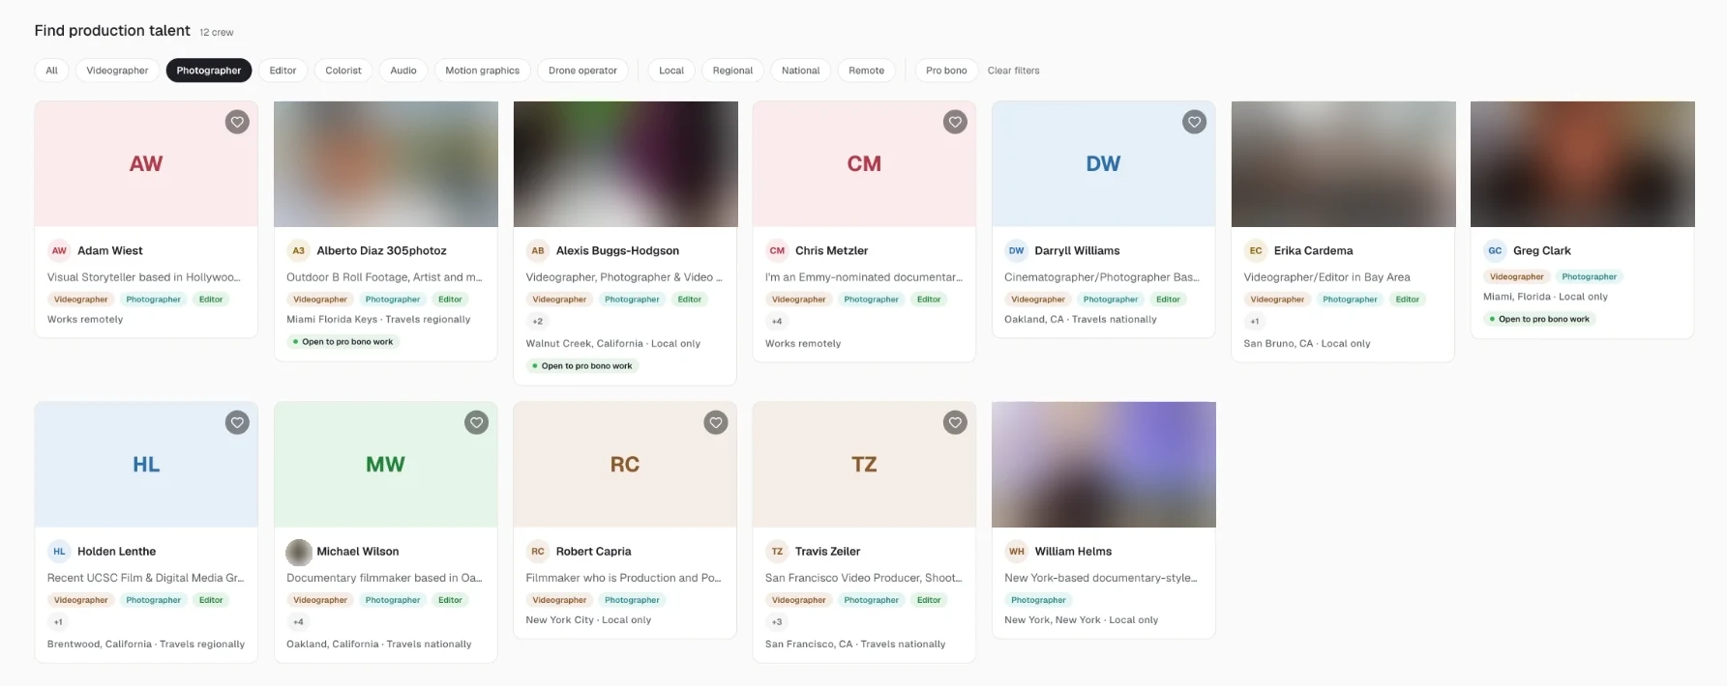Click the TZ avatar badge by Travis Zeiler
The image size is (1727, 686).
tap(777, 552)
